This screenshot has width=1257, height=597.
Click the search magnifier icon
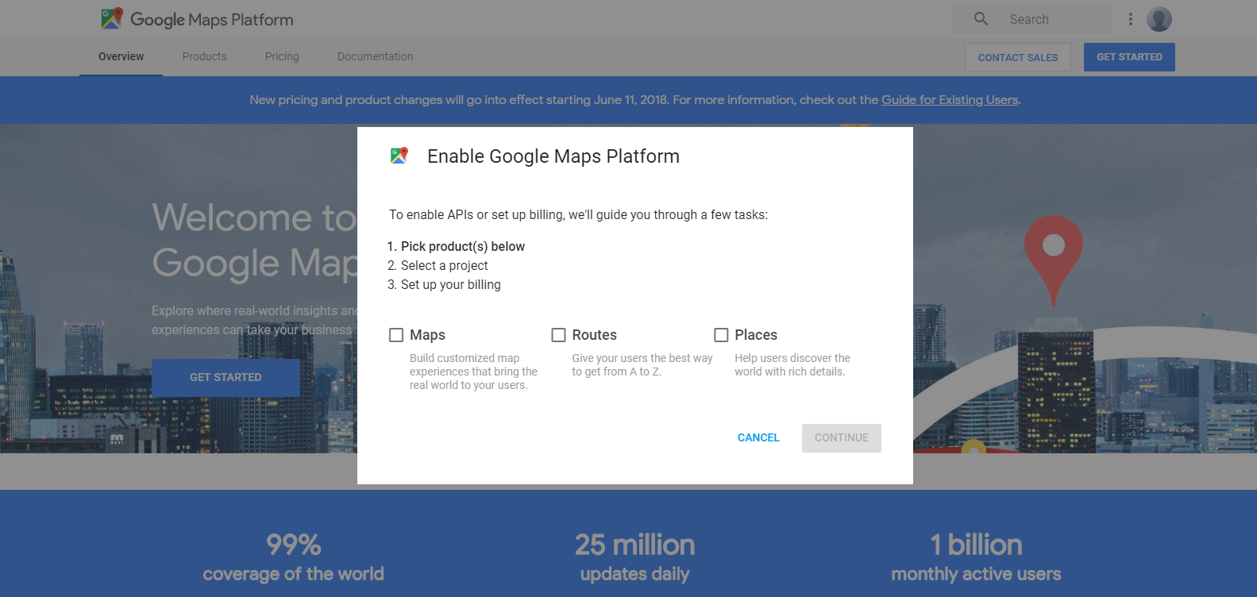pyautogui.click(x=981, y=19)
